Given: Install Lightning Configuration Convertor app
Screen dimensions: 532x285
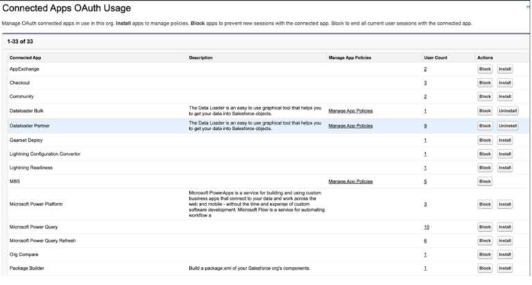Looking at the screenshot, I should pyautogui.click(x=504, y=154).
